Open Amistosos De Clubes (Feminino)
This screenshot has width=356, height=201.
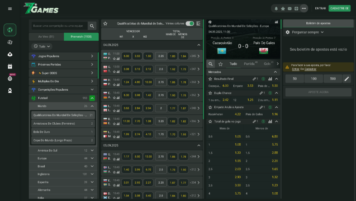tap(63, 123)
